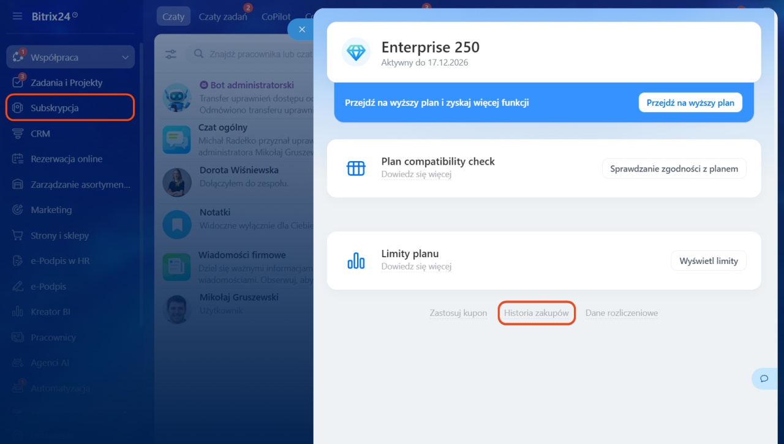Viewport: 784px width, 444px height.
Task: Open Rezerwacja online from sidebar
Action: point(67,159)
